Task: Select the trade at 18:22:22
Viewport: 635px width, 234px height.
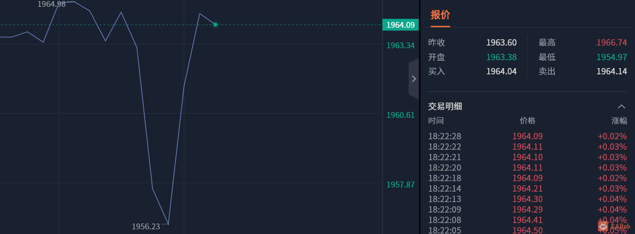Action: click(527, 147)
